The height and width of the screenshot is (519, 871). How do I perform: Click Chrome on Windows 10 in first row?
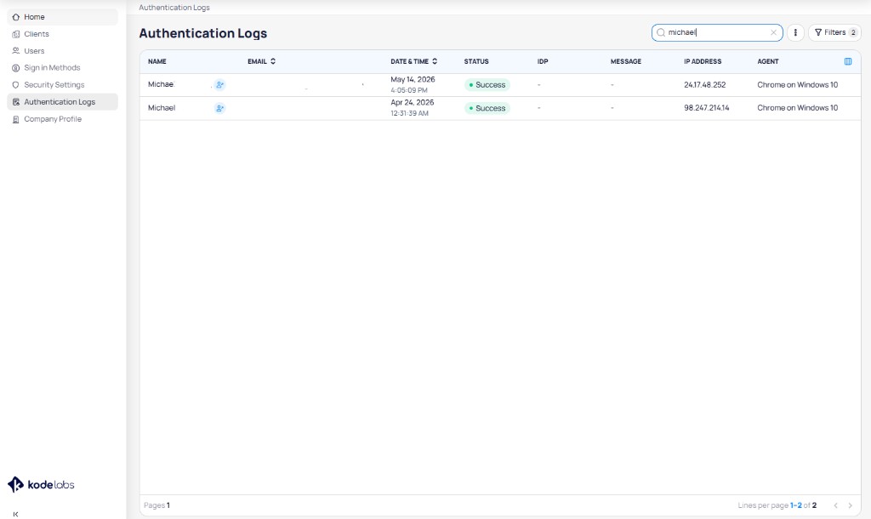797,85
